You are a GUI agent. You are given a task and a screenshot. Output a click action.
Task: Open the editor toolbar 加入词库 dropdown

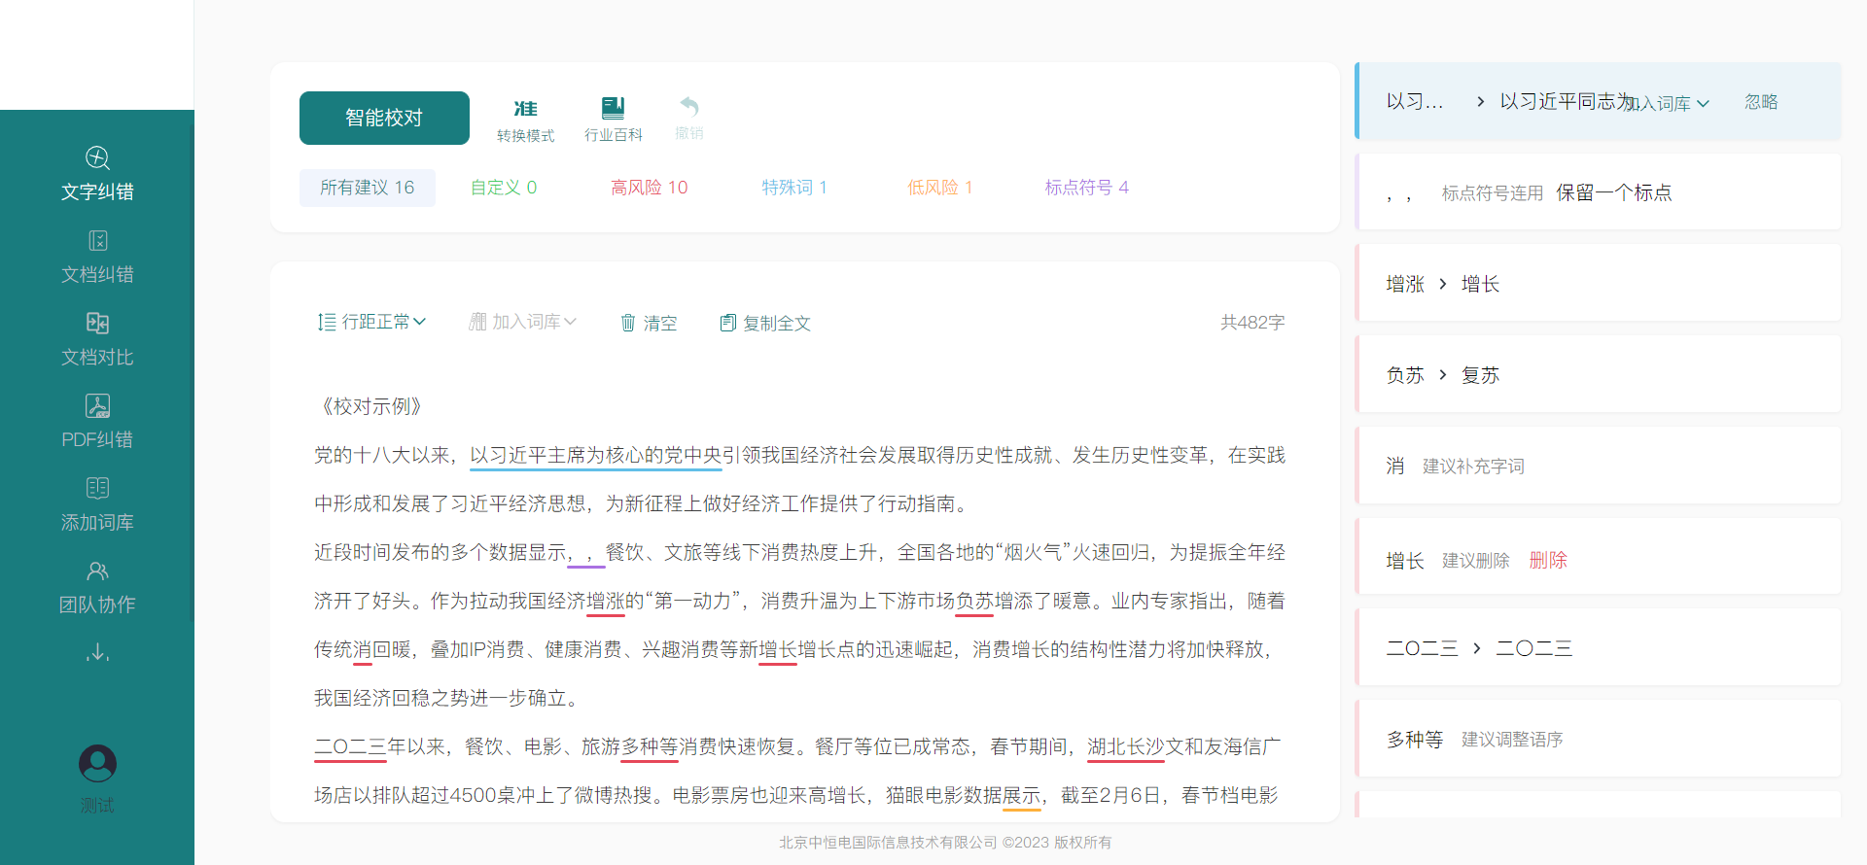523,322
